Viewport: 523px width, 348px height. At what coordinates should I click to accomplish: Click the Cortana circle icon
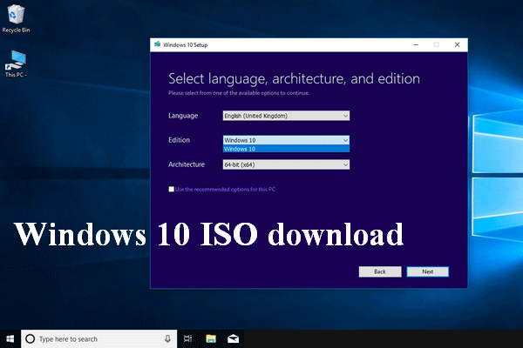(30, 339)
